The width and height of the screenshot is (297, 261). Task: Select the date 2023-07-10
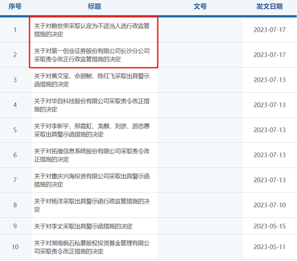point(269,205)
